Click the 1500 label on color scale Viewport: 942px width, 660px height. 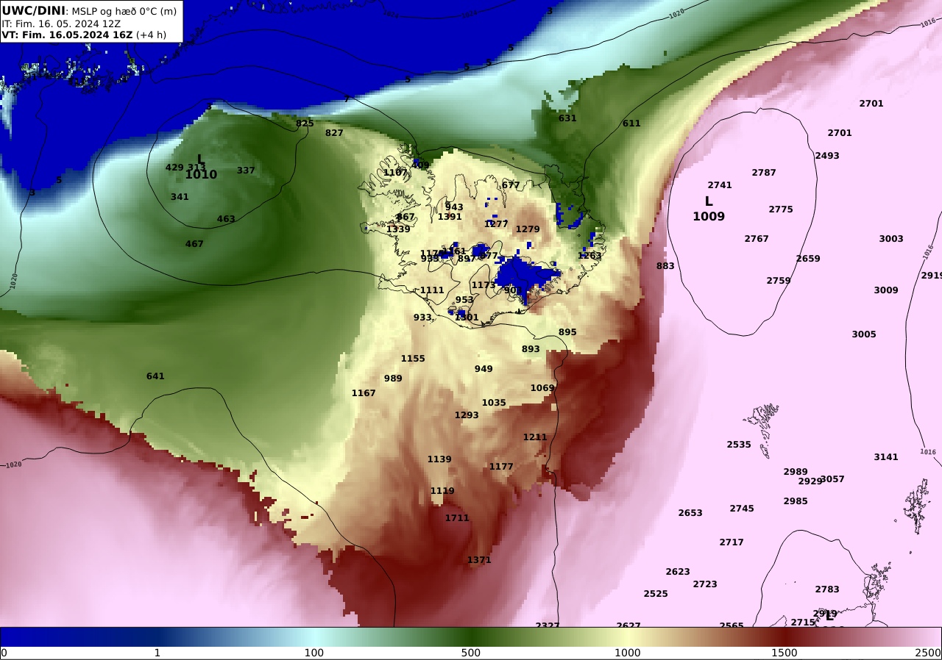tap(785, 653)
